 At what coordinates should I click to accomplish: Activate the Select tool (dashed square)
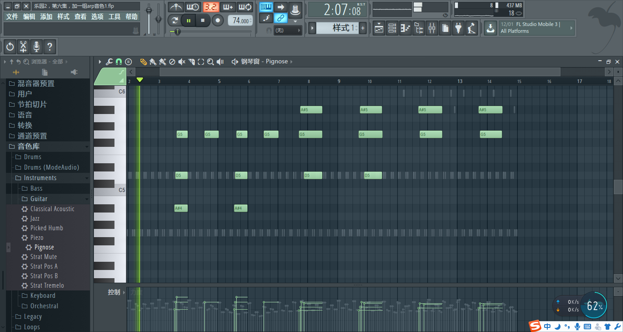coord(201,62)
